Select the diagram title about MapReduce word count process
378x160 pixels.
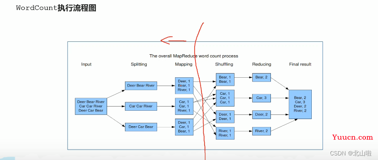[193, 56]
